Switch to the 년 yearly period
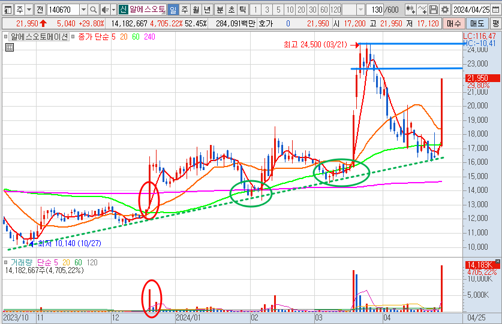 207,10
